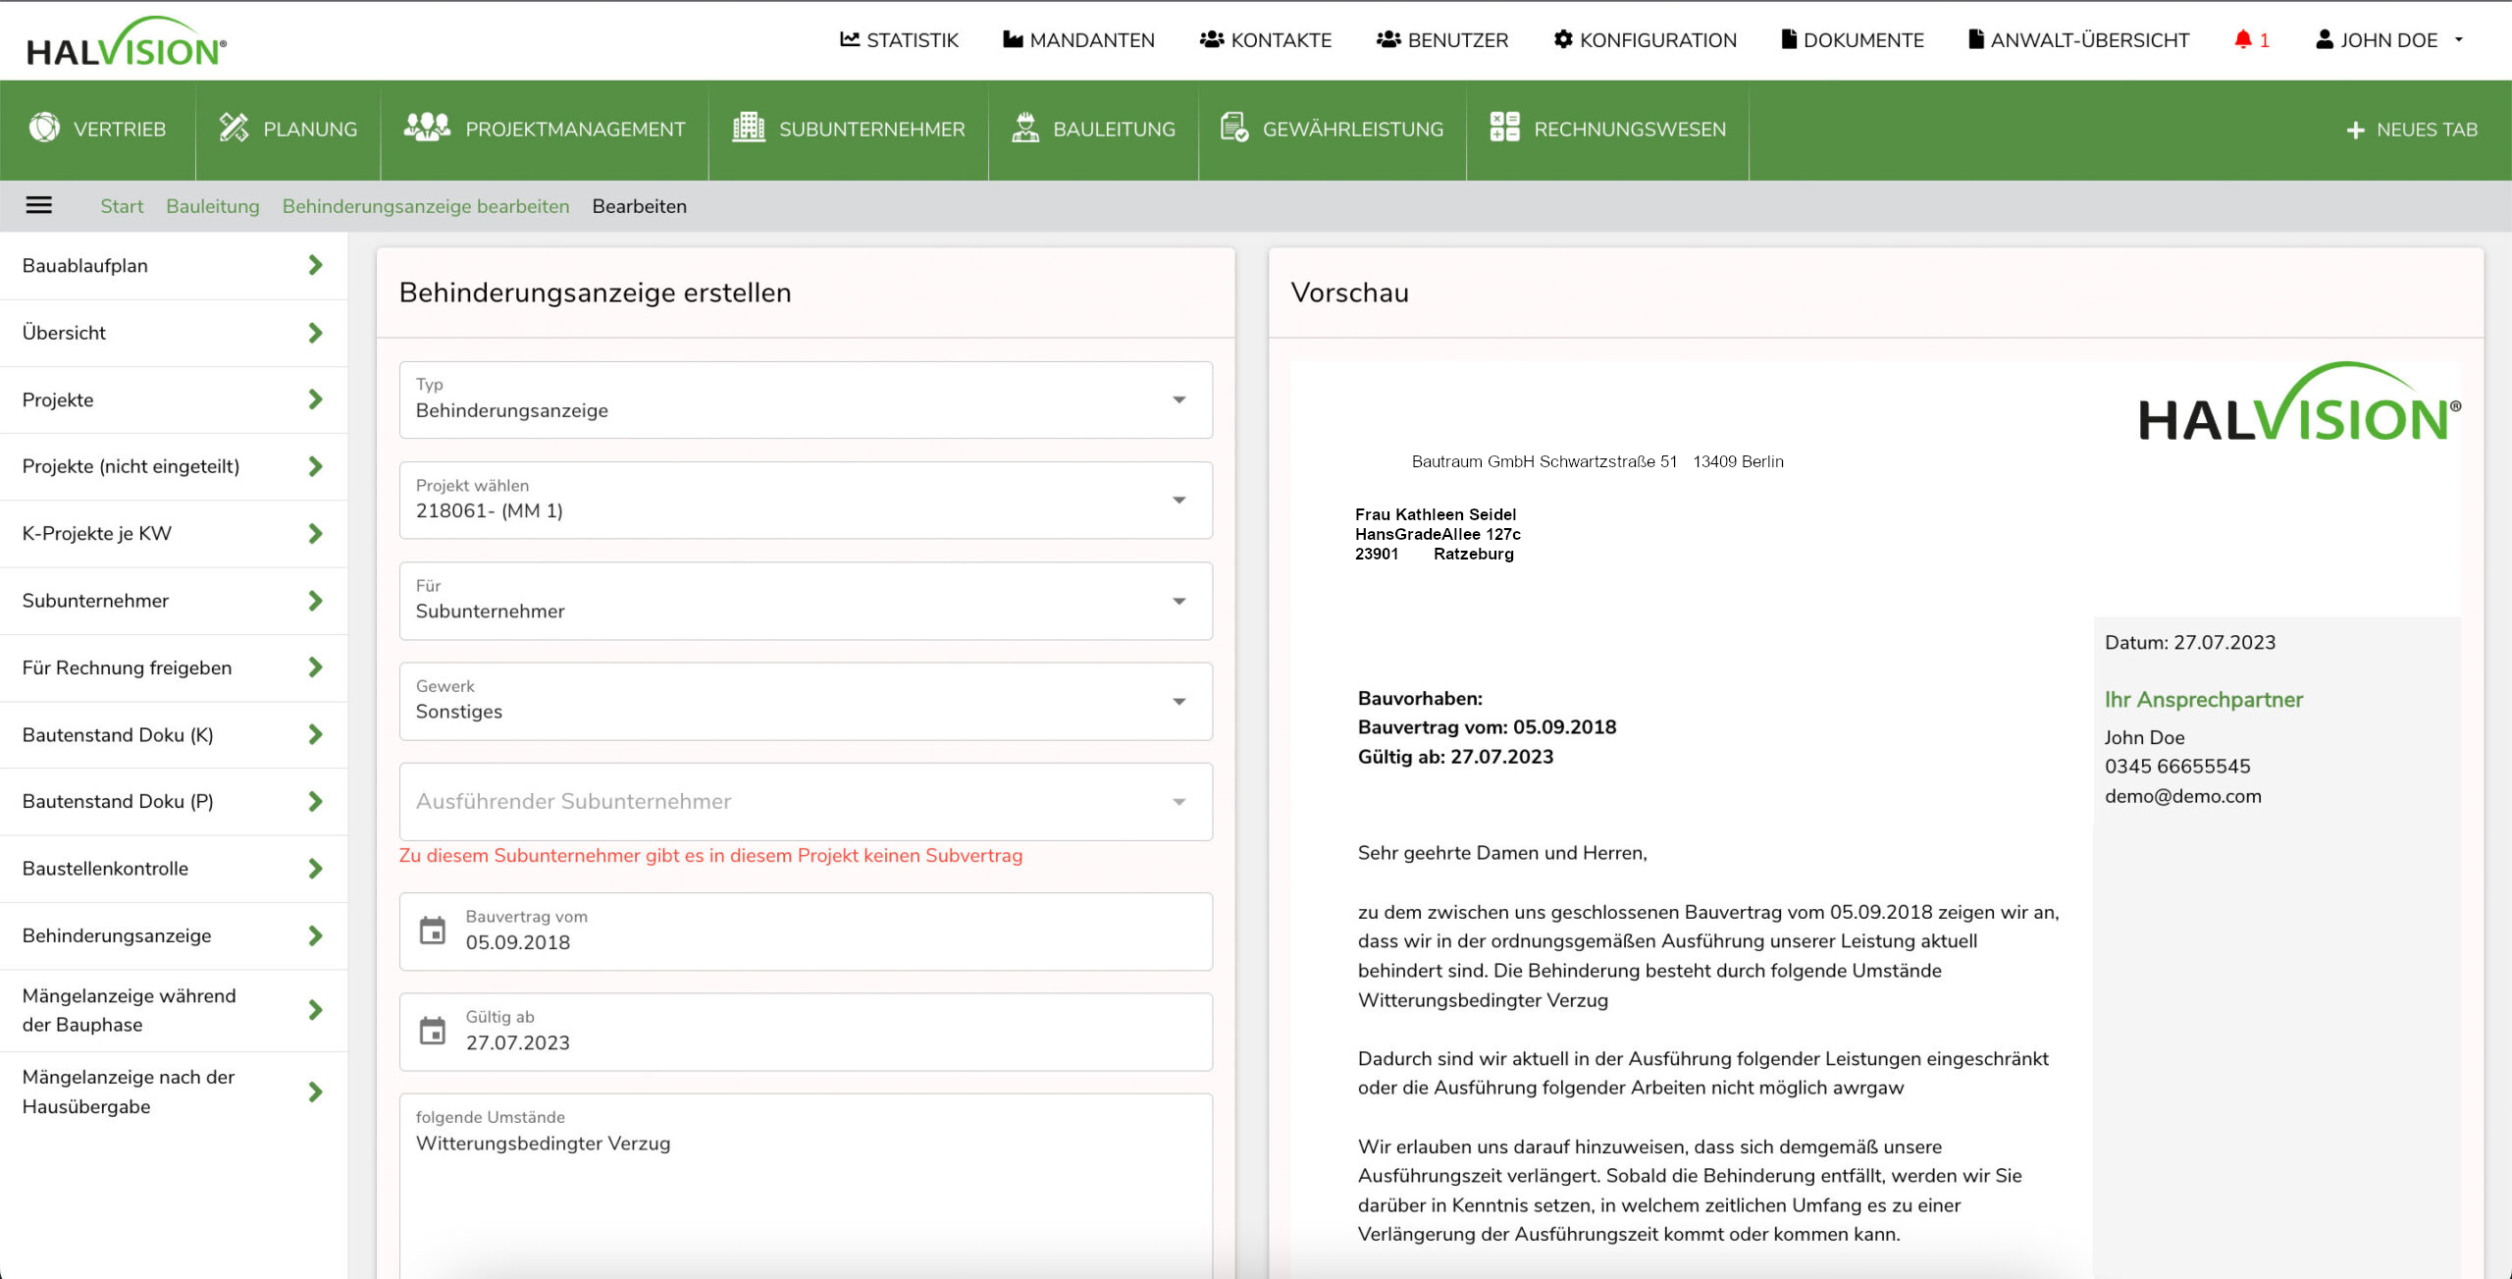The width and height of the screenshot is (2512, 1279).
Task: Open Bautenstand Doku (P) in sidebar
Action: tap(174, 802)
